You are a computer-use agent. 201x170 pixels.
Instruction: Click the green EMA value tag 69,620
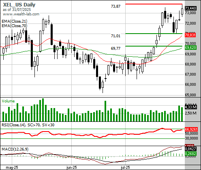190,48
